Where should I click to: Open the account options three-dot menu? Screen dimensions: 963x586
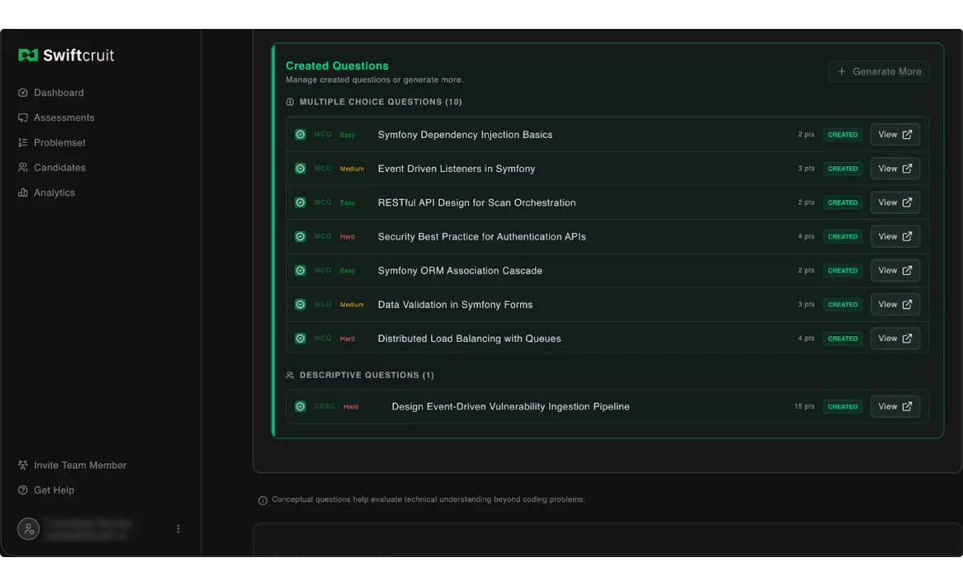(x=178, y=529)
